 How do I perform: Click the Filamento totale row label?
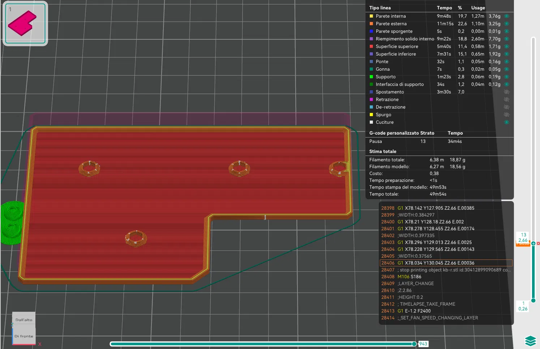387,160
